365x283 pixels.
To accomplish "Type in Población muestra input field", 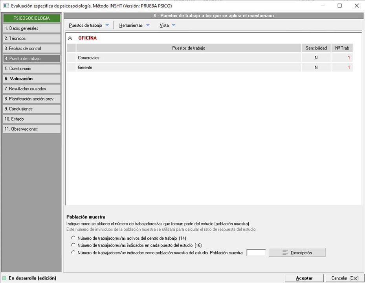I will (x=256, y=253).
